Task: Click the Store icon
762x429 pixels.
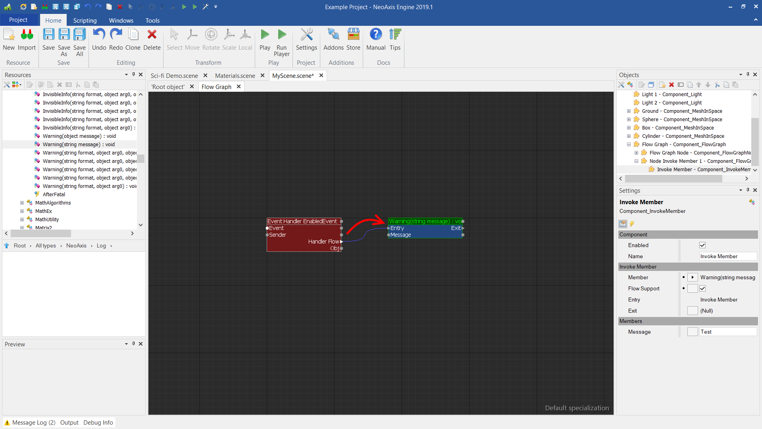Action: pyautogui.click(x=353, y=35)
